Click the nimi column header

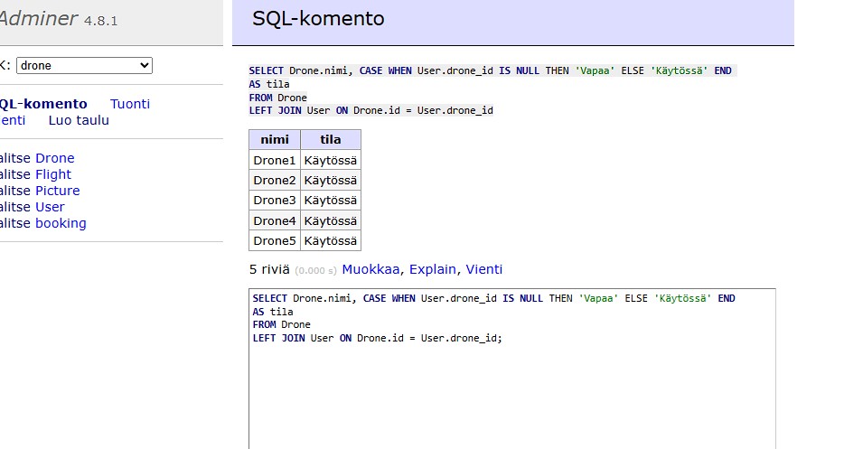(x=275, y=140)
